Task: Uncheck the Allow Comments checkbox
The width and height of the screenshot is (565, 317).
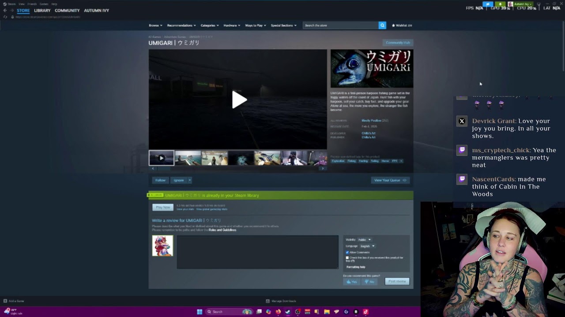Action: (347, 252)
